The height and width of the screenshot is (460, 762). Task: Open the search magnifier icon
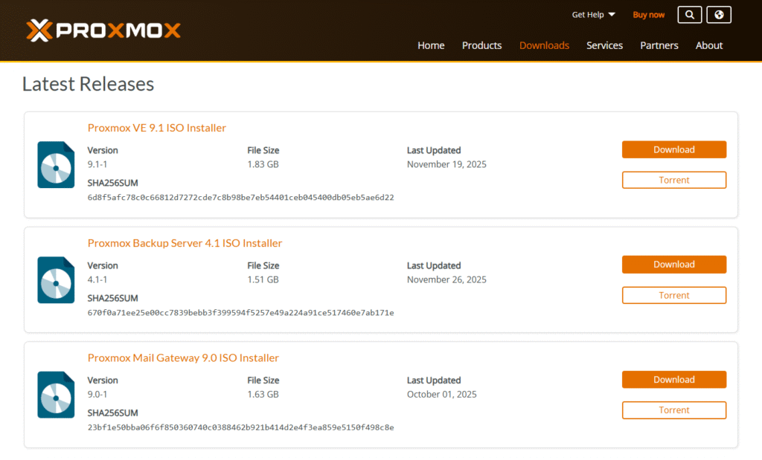coord(689,15)
